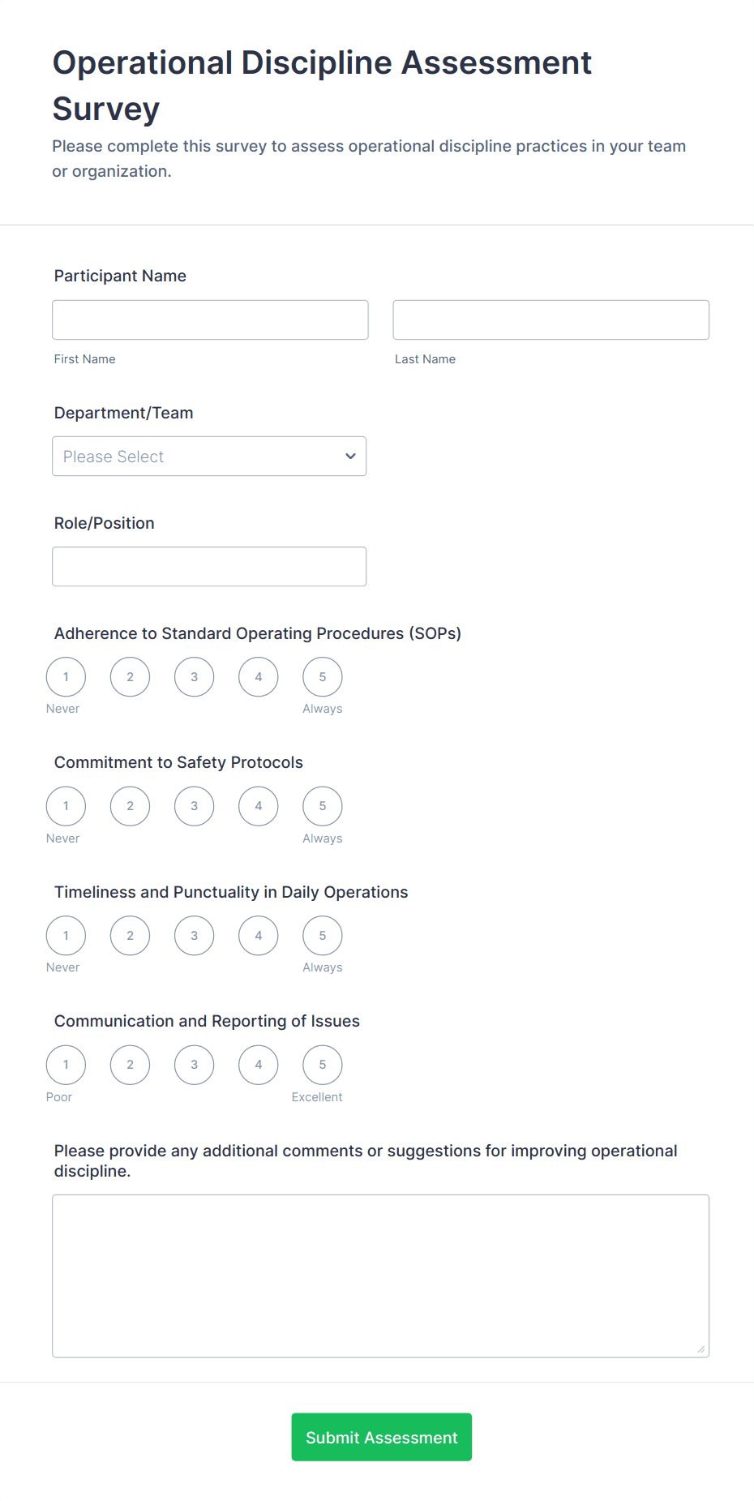Click the comments textarea resize handle
The width and height of the screenshot is (754, 1501).
[x=701, y=1349]
